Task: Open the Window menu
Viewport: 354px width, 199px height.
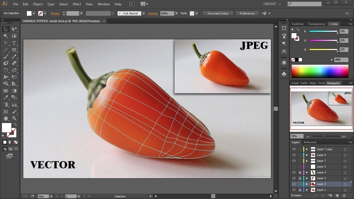Action: (x=104, y=4)
